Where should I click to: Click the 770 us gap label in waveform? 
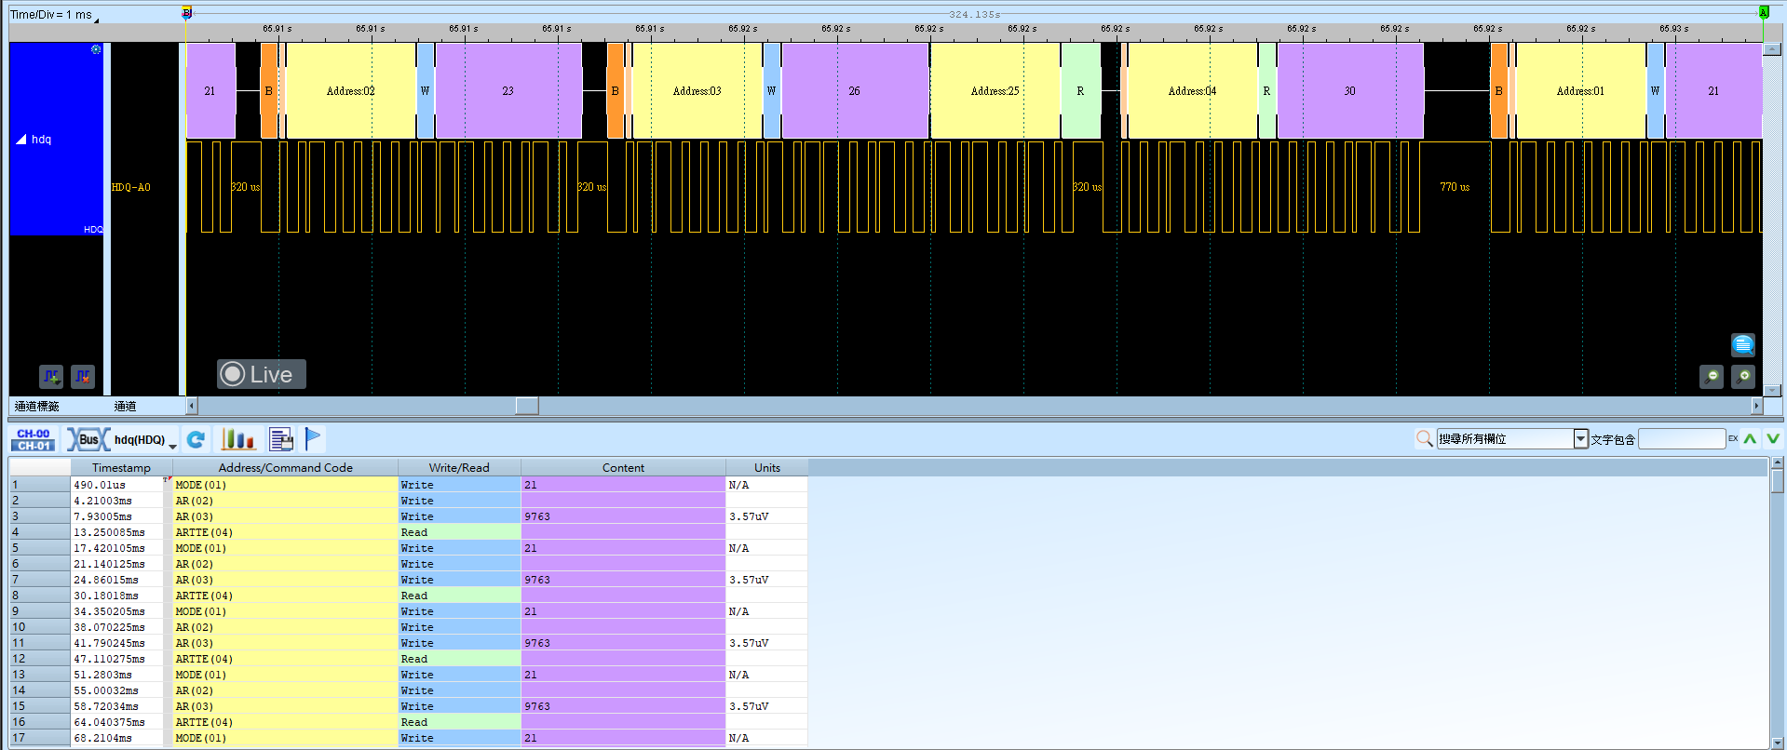point(1455,187)
